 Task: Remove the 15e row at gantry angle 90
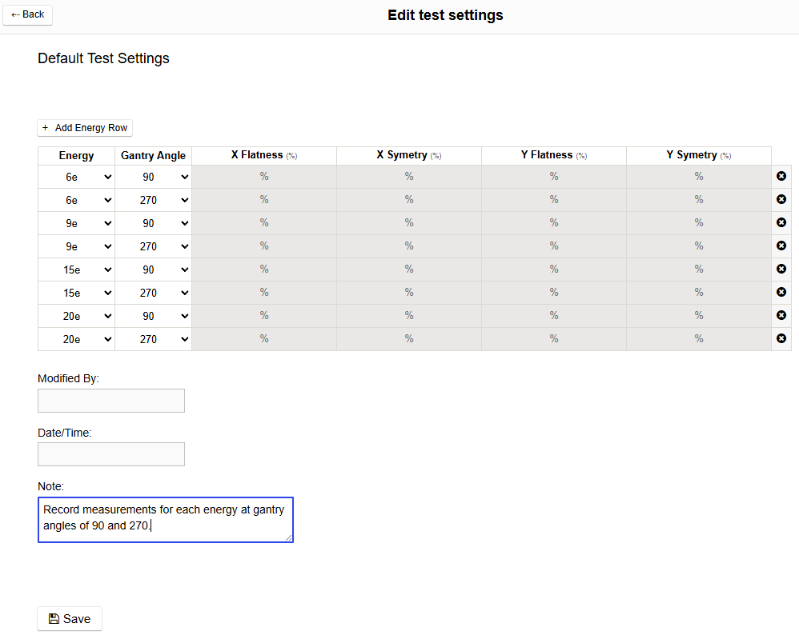[x=781, y=269]
